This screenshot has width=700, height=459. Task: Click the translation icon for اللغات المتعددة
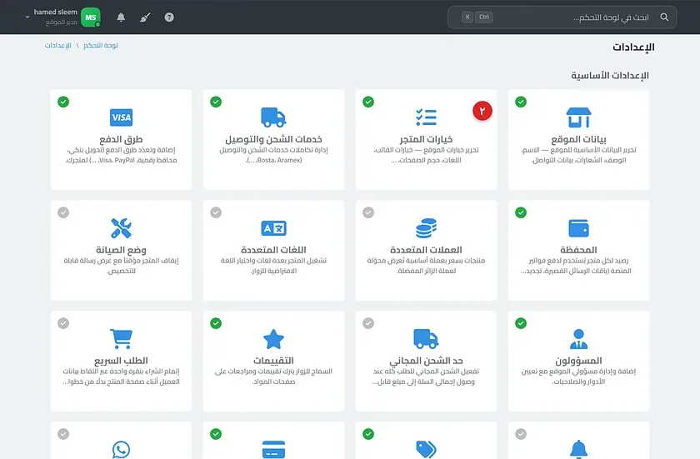click(x=273, y=228)
